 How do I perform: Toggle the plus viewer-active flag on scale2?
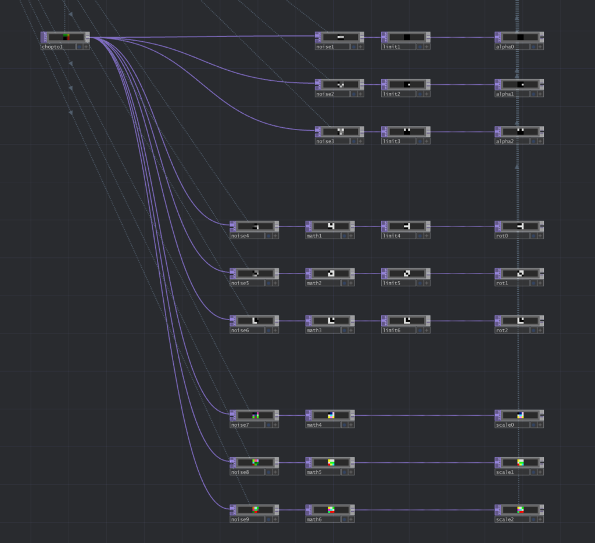[x=540, y=519]
